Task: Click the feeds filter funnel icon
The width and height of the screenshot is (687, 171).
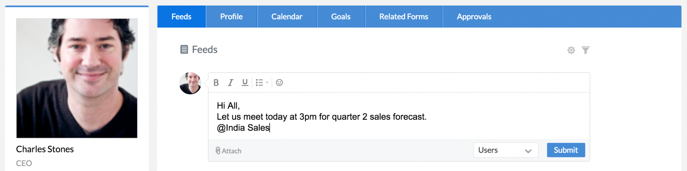Action: [585, 50]
